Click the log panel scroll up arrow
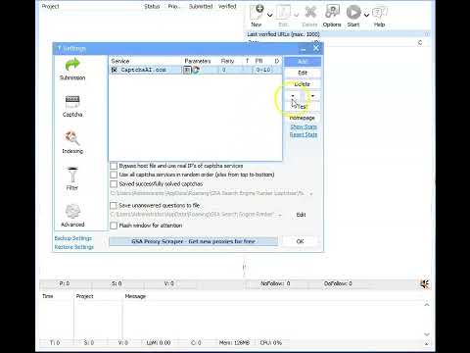Viewport: 470px width, 353px height. pyautogui.click(x=427, y=305)
